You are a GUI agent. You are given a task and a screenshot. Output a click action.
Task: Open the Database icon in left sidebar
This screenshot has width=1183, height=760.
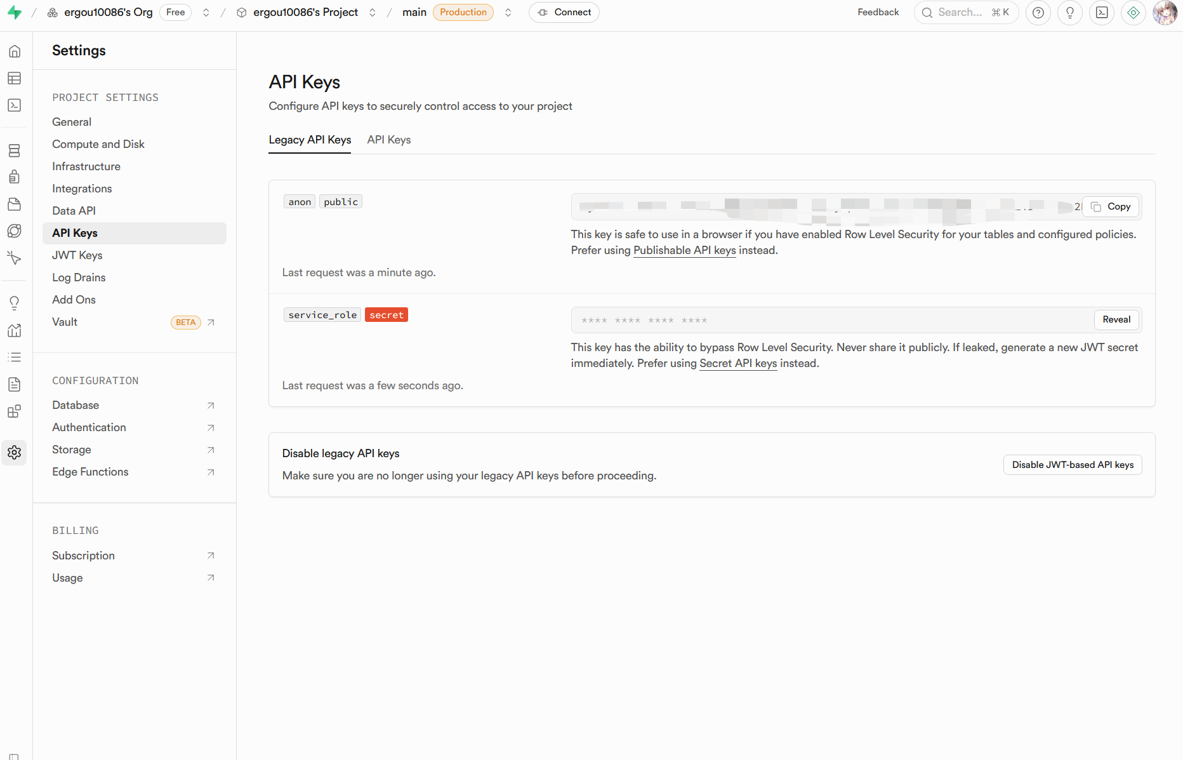click(x=15, y=150)
